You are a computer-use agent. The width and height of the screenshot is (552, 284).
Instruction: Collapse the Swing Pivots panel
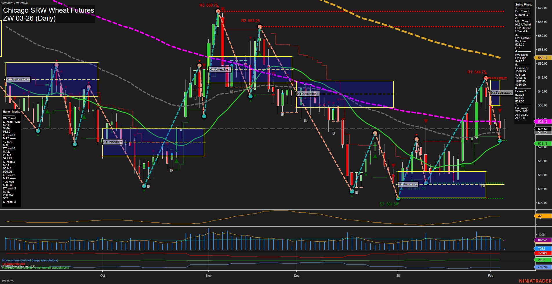click(524, 4)
